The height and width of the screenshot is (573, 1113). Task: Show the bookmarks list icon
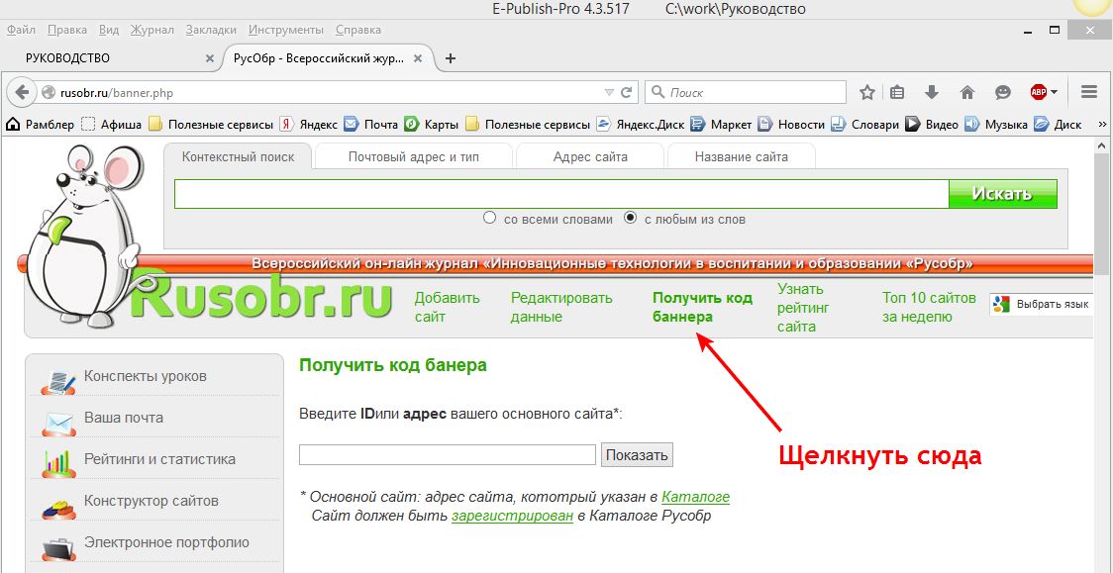(898, 92)
